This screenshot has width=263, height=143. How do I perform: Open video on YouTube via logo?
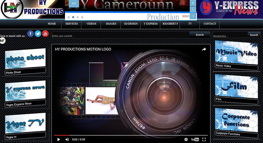pos(195,139)
